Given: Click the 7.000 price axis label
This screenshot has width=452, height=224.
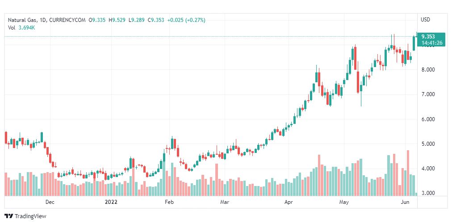Looking at the screenshot, I should click(427, 94).
